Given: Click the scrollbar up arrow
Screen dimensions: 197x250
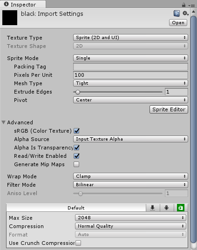Looking at the screenshot, I should tap(193, 12).
